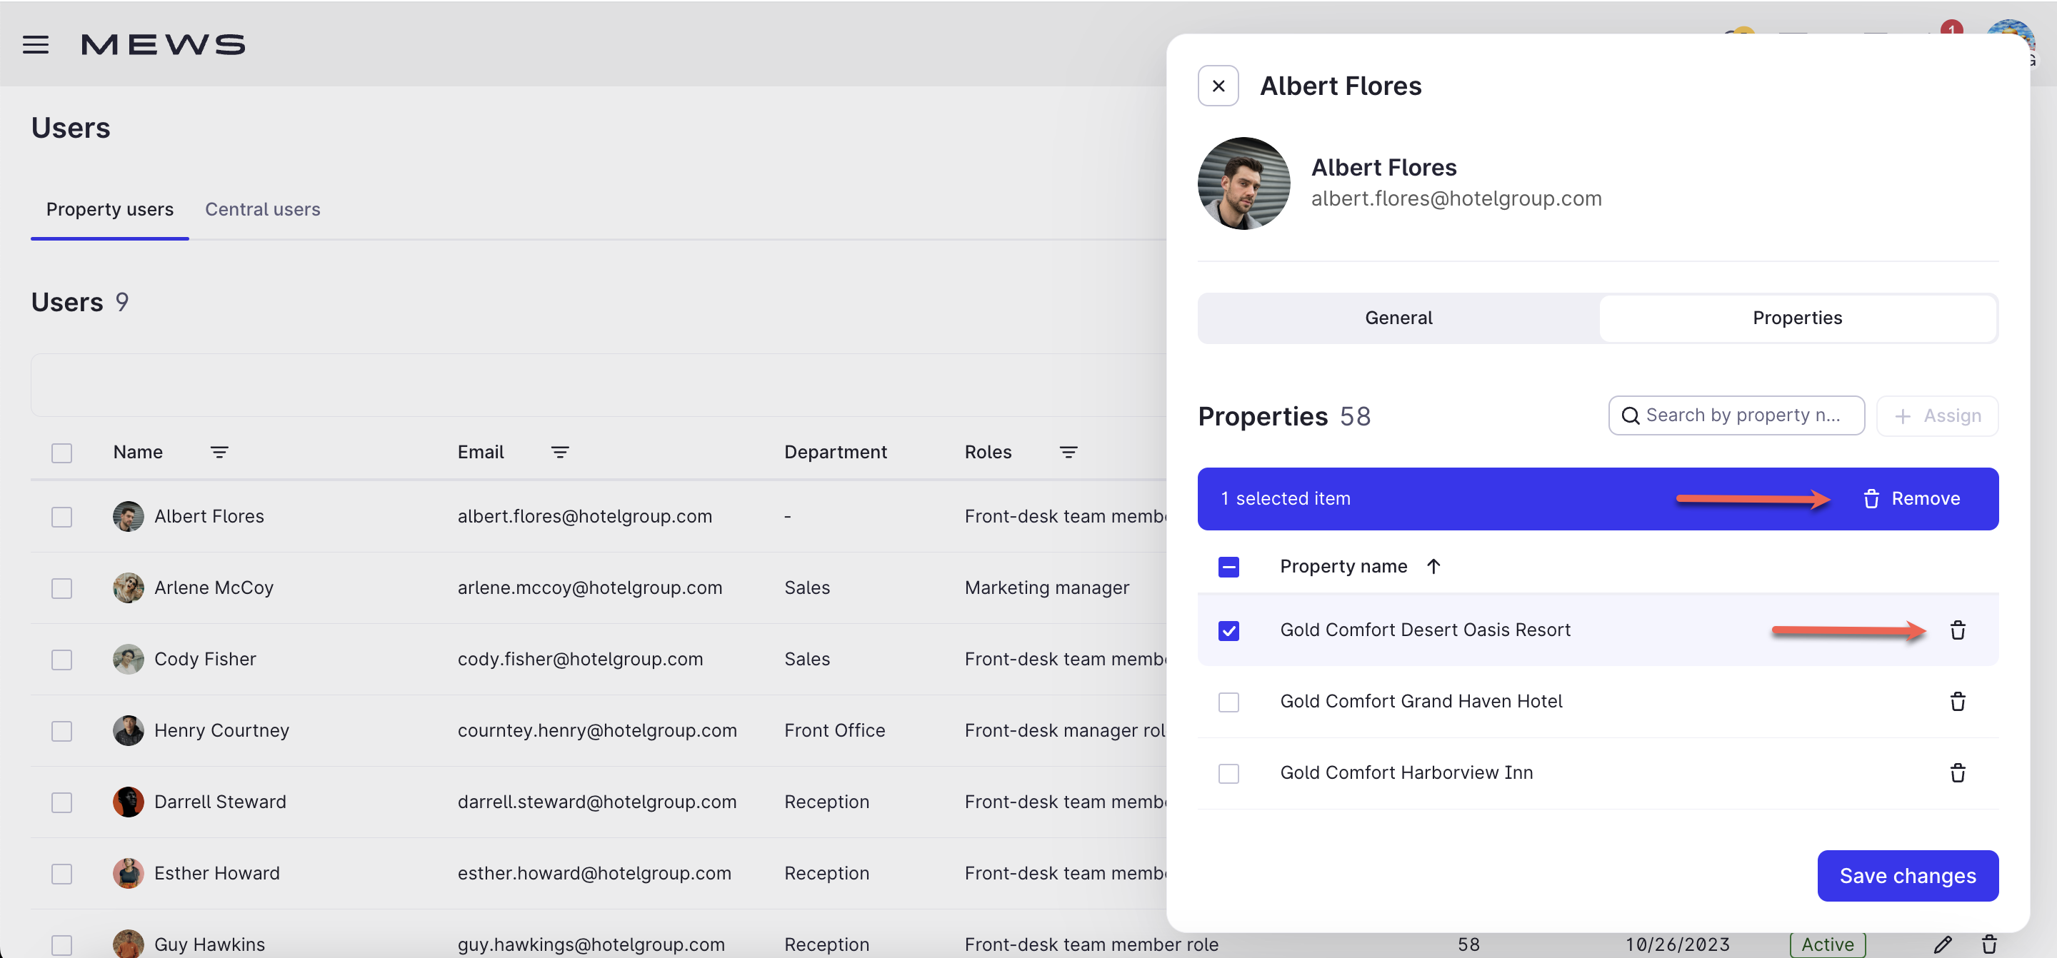Check Gold Comfort Grand Haven Hotel checkbox
This screenshot has width=2057, height=958.
tap(1228, 702)
